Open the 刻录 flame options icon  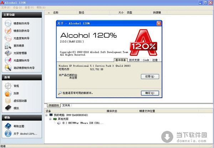point(8,93)
